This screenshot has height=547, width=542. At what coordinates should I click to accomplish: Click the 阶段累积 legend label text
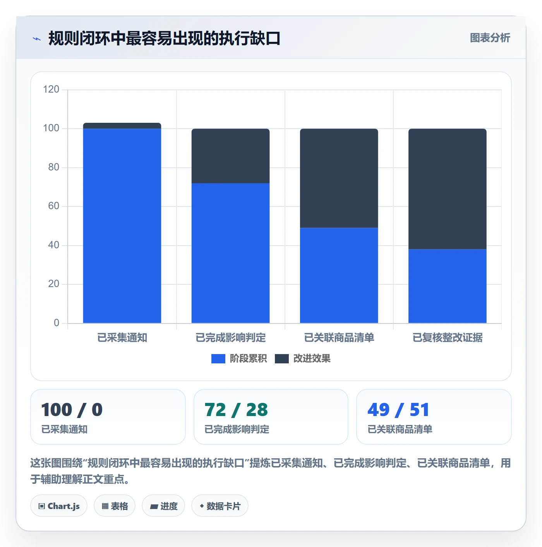(x=248, y=359)
